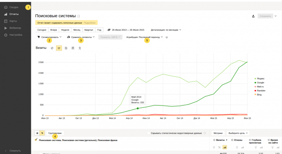Click the filter icon under Время на сайте
Viewport: 282px width, 154px height.
pos(273,147)
